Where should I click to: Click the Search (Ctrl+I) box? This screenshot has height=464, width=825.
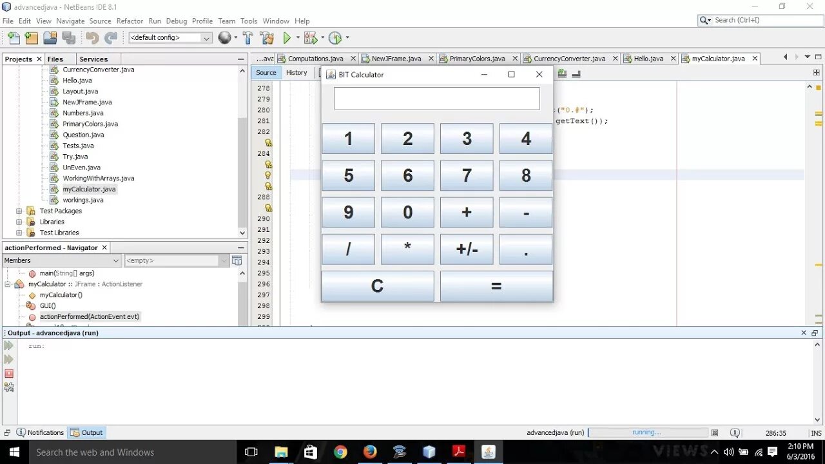pyautogui.click(x=759, y=21)
